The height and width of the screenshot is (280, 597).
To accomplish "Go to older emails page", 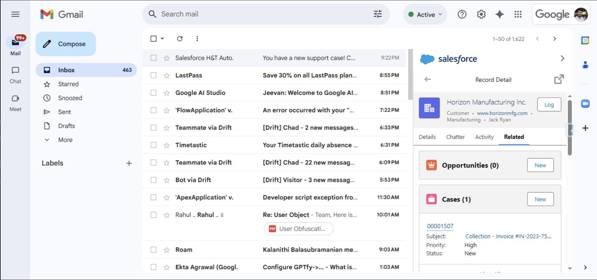I will click(x=555, y=39).
